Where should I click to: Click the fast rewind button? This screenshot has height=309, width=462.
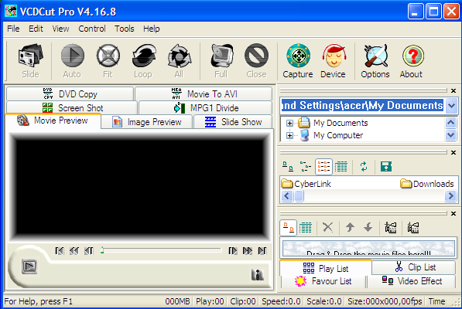click(74, 251)
